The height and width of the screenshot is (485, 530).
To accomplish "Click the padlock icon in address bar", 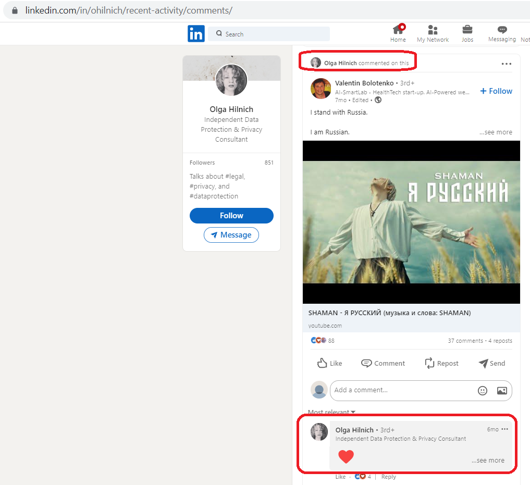I will click(15, 10).
